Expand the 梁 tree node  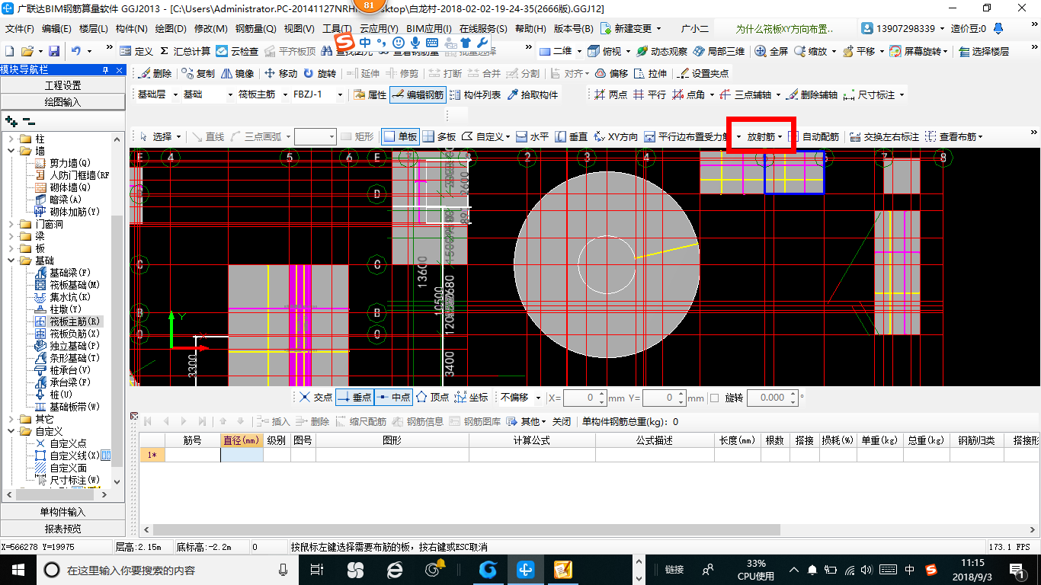point(11,237)
